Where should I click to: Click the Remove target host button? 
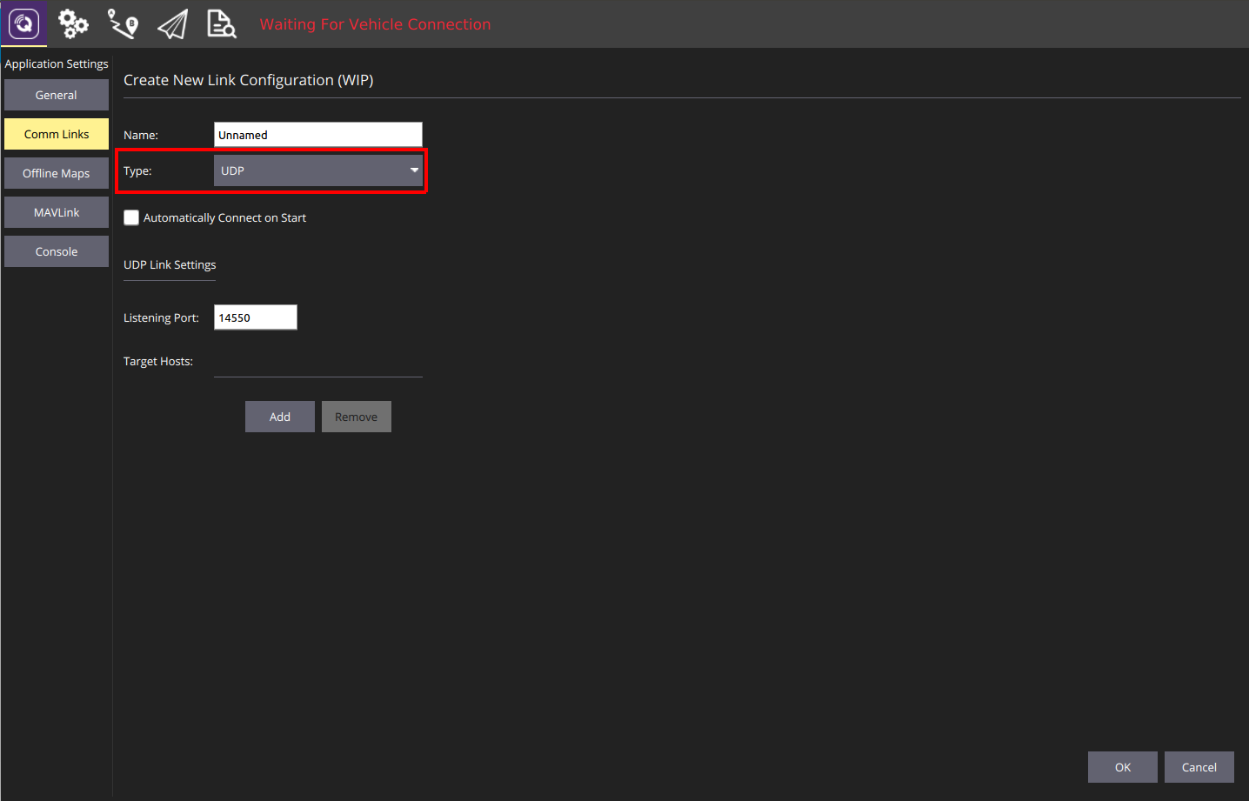point(357,417)
